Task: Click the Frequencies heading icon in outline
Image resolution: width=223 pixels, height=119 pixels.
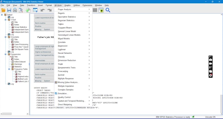Action: click(x=9, y=54)
